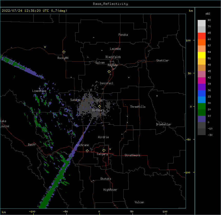This screenshot has height=215, width=221.
Task: Click the Blackfalds city label
Action: coord(113,57)
